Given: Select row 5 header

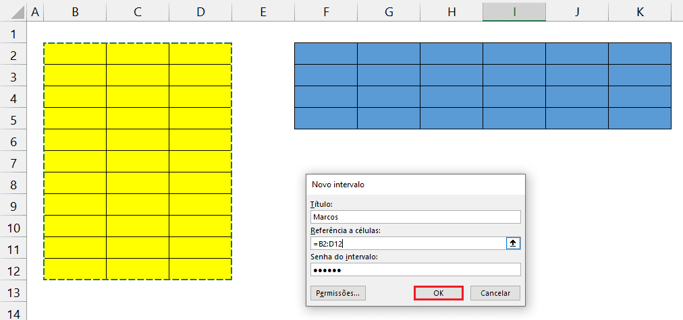Looking at the screenshot, I should 13,120.
